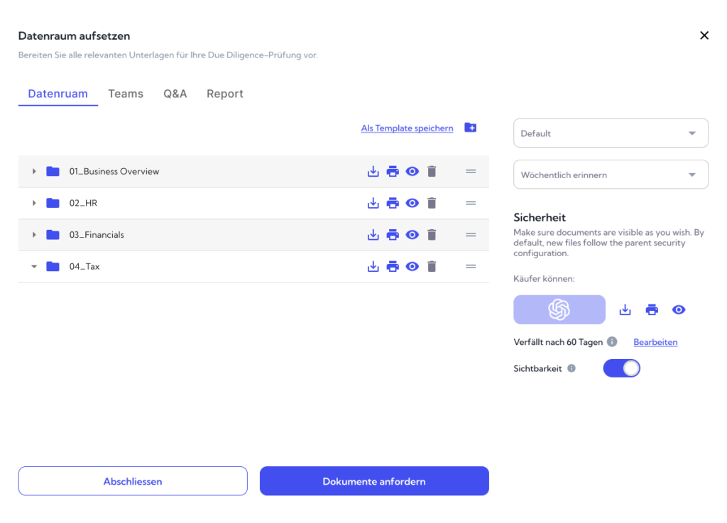The width and height of the screenshot is (727, 523).
Task: Toggle visibility of 04_Tax folder
Action: pos(412,266)
